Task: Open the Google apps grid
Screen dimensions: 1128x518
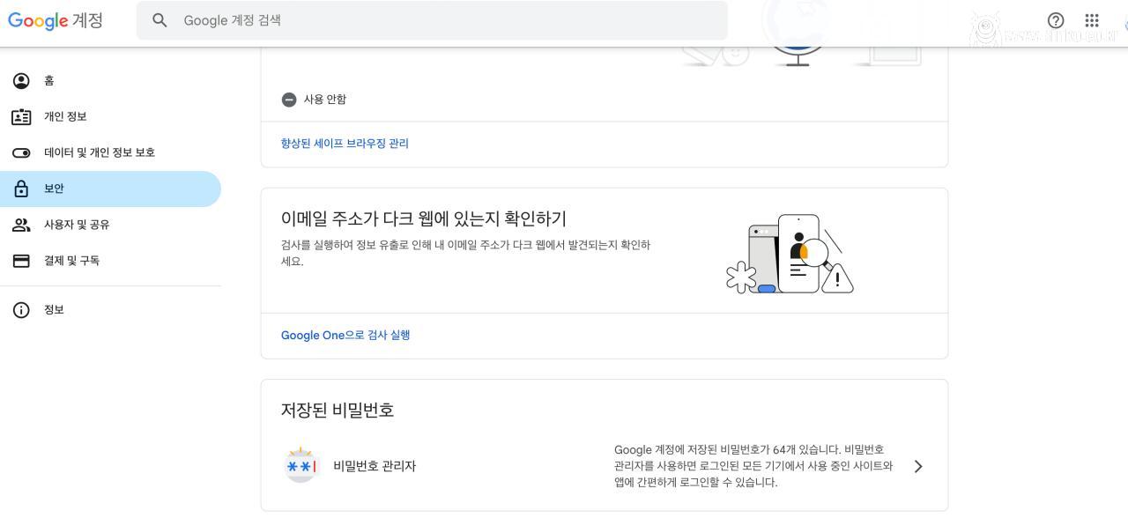Action: click(x=1092, y=20)
